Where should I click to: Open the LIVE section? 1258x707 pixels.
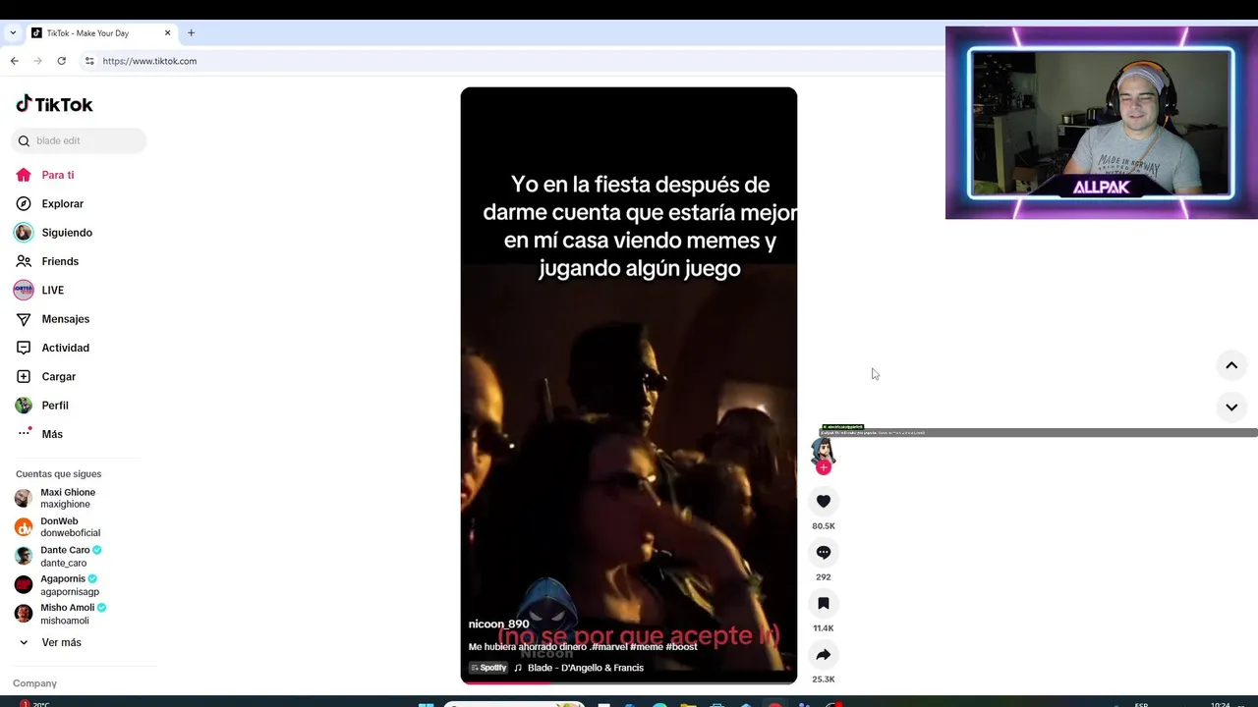click(52, 290)
